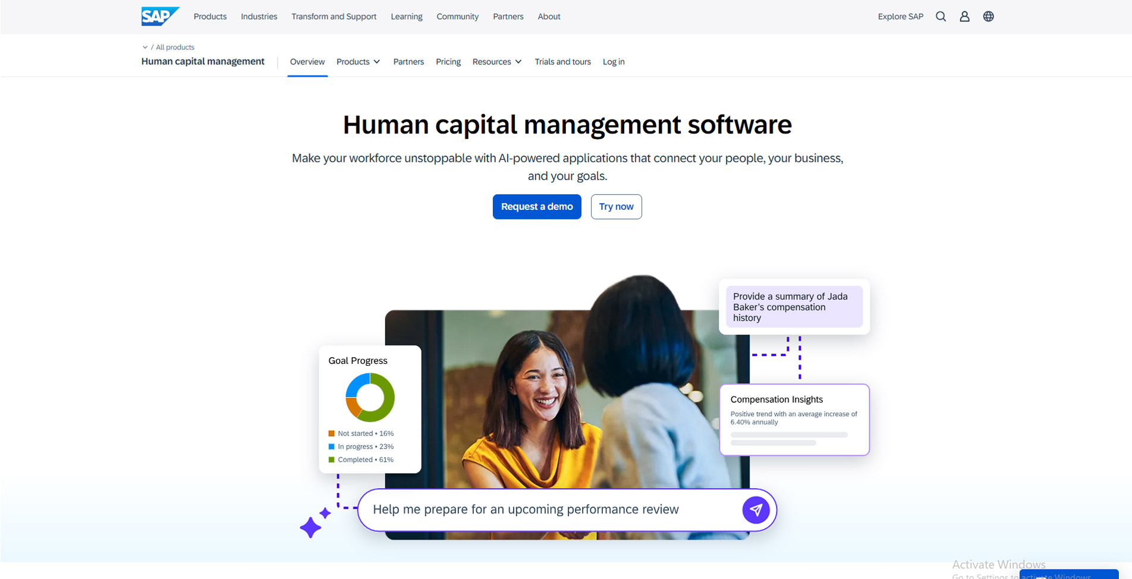Screen dimensions: 1132x579
Task: Click the Goal Progress donut chart
Action: click(x=369, y=397)
